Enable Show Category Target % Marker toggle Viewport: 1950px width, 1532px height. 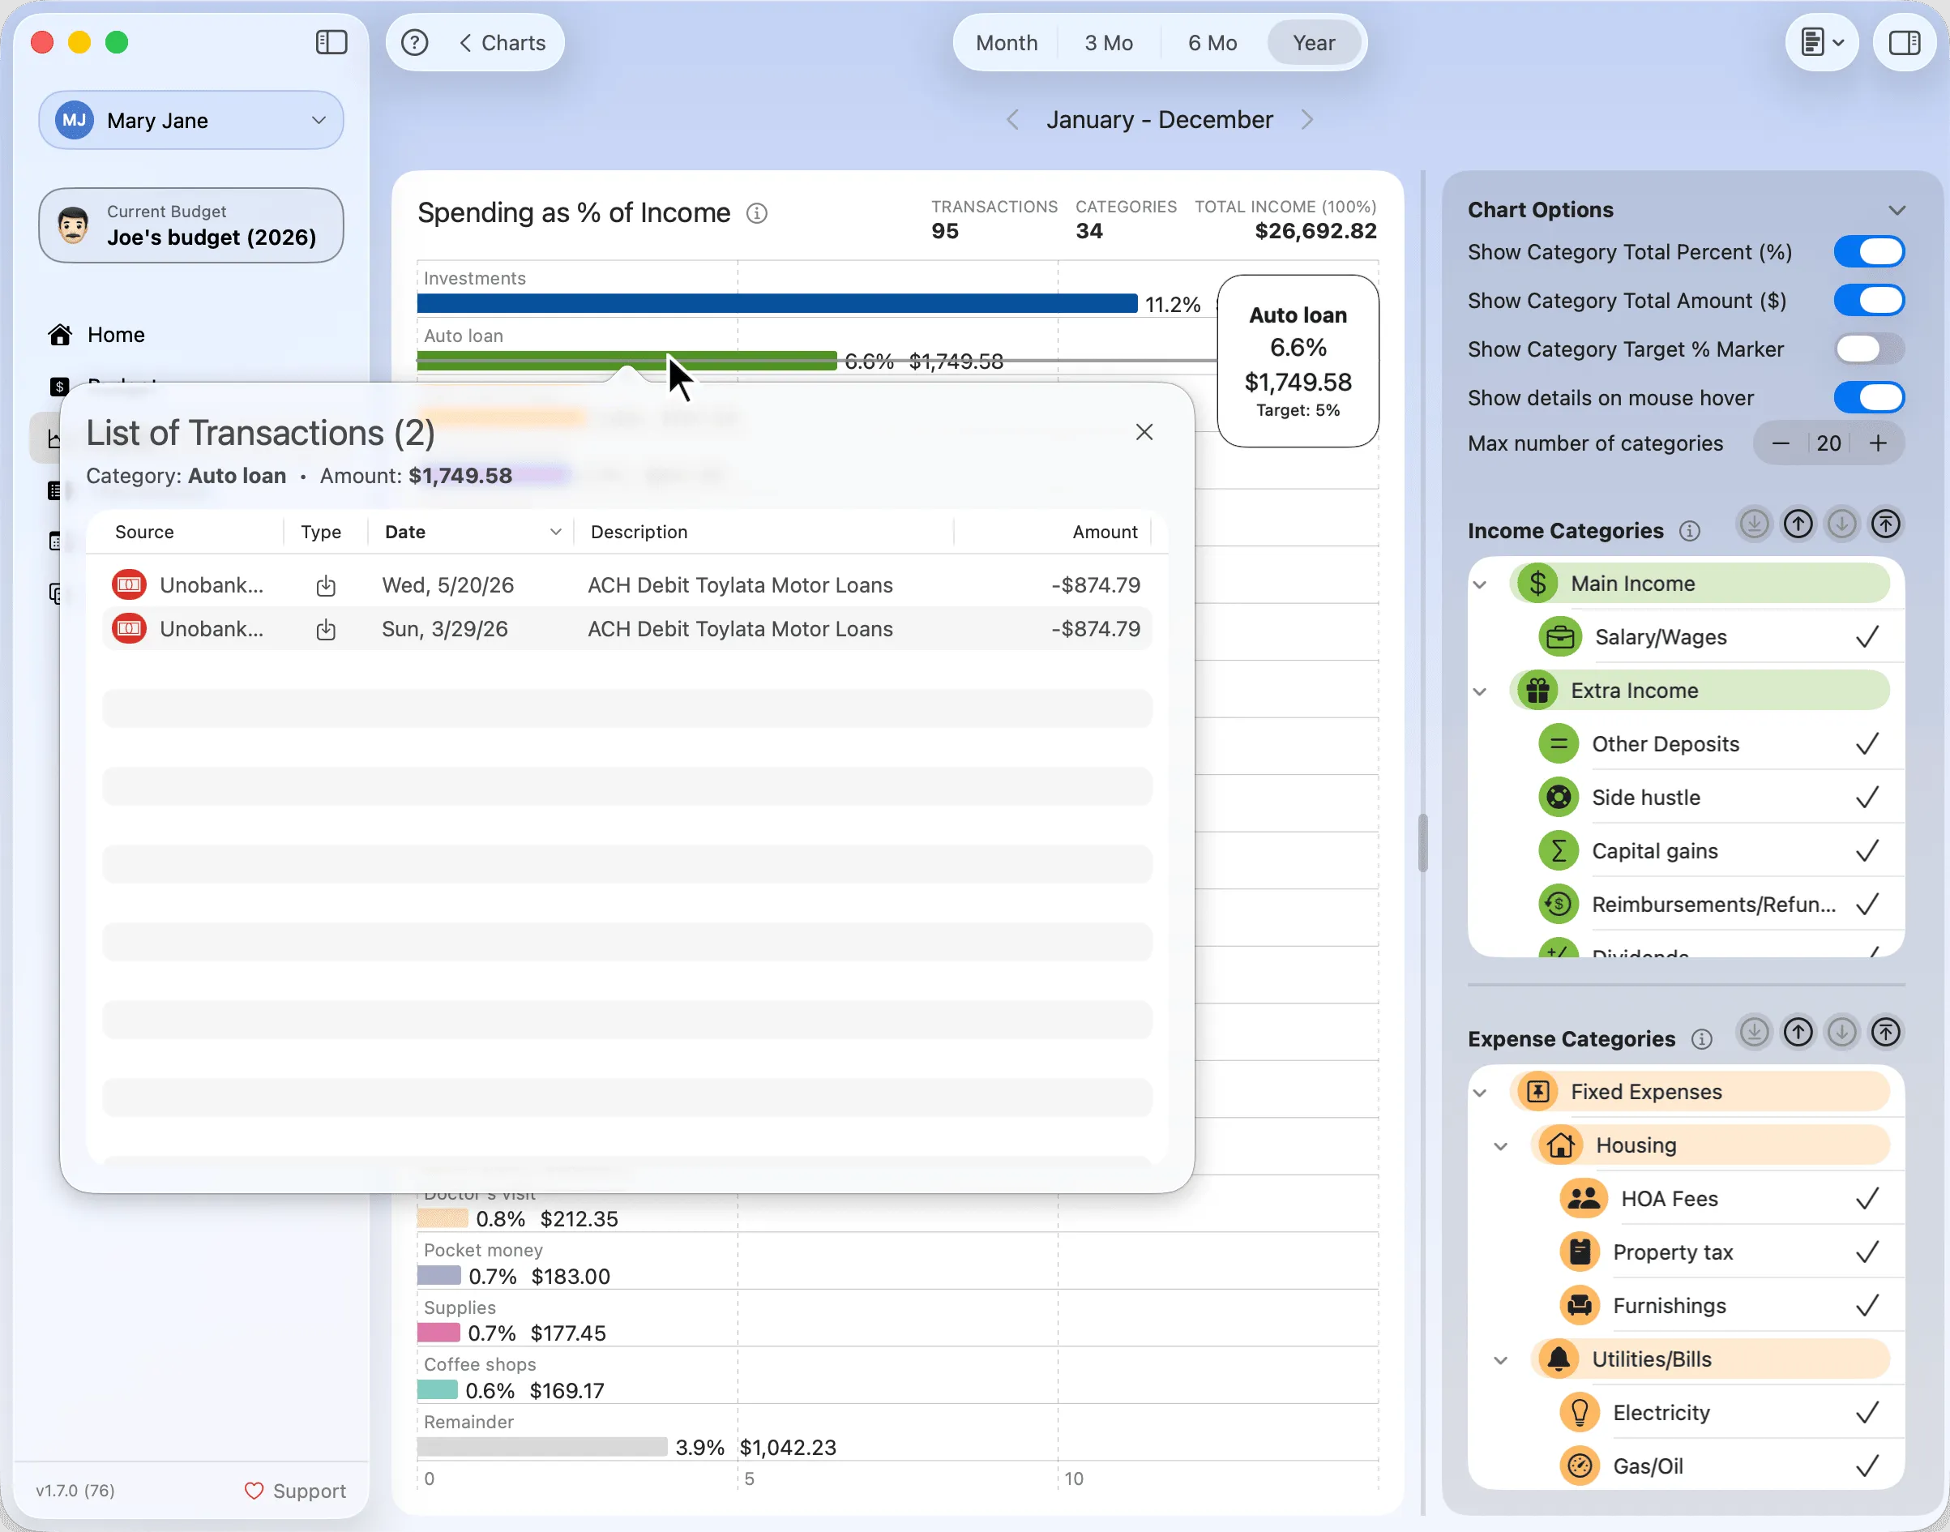pos(1869,349)
